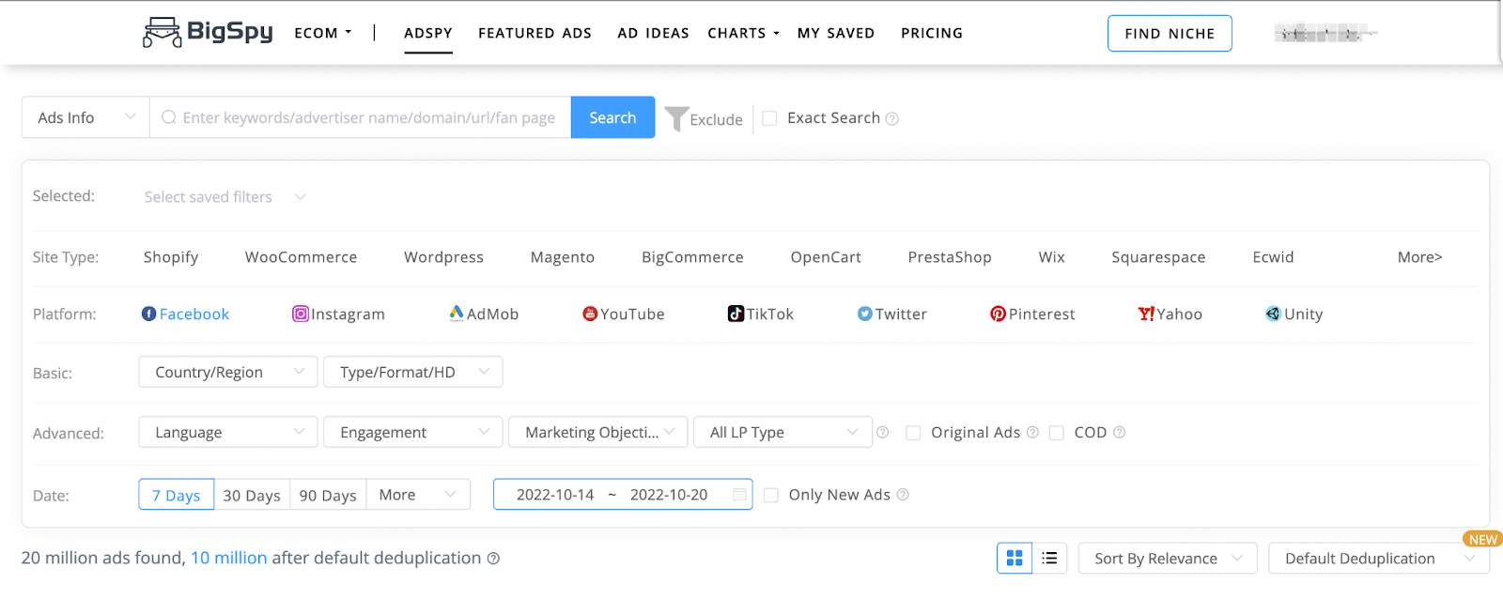The width and height of the screenshot is (1503, 599).
Task: Select the AdMob platform icon
Action: click(457, 314)
